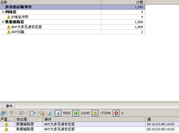This screenshot has width=179, height=133.
Task: Click the address resolve lock icon
Action: (42, 113)
